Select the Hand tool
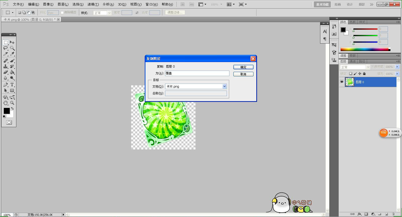This screenshot has width=402, height=217. pos(6,103)
